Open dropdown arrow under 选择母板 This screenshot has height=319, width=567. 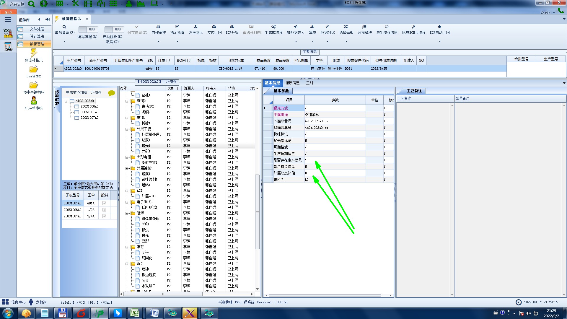click(x=346, y=41)
